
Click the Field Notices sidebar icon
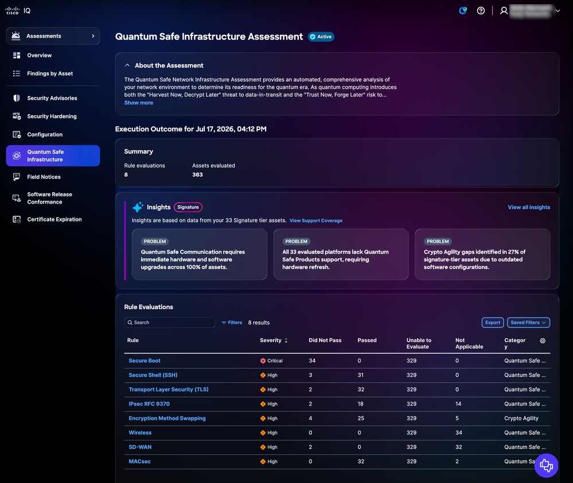coord(17,177)
